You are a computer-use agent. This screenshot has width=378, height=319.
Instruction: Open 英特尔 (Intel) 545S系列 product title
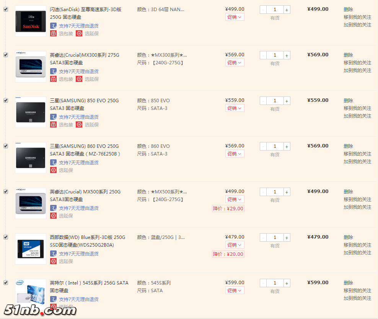[89, 287]
